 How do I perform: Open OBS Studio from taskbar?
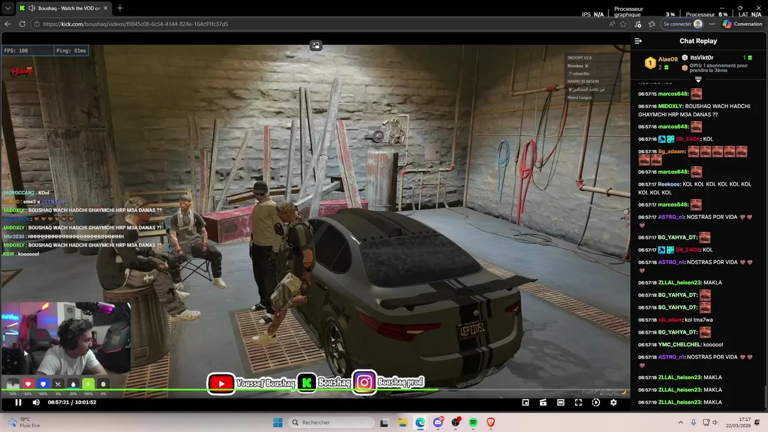click(x=456, y=422)
